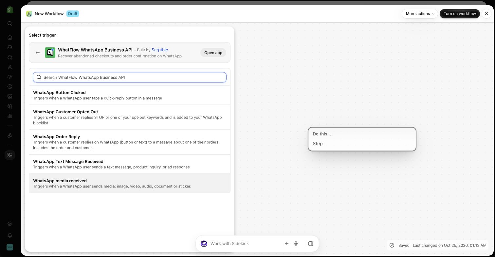495x257 pixels.
Task: Select the WhatsApp Customer Opted Out trigger
Action: (130, 117)
